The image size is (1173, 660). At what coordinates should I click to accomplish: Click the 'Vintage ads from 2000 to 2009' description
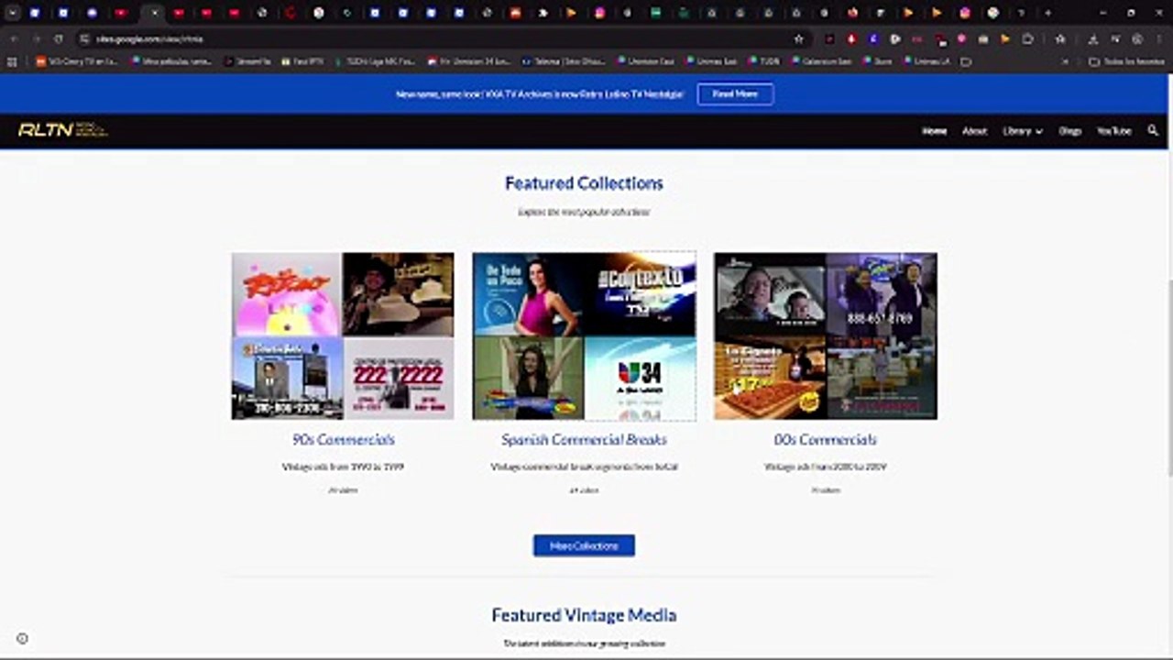coord(825,467)
